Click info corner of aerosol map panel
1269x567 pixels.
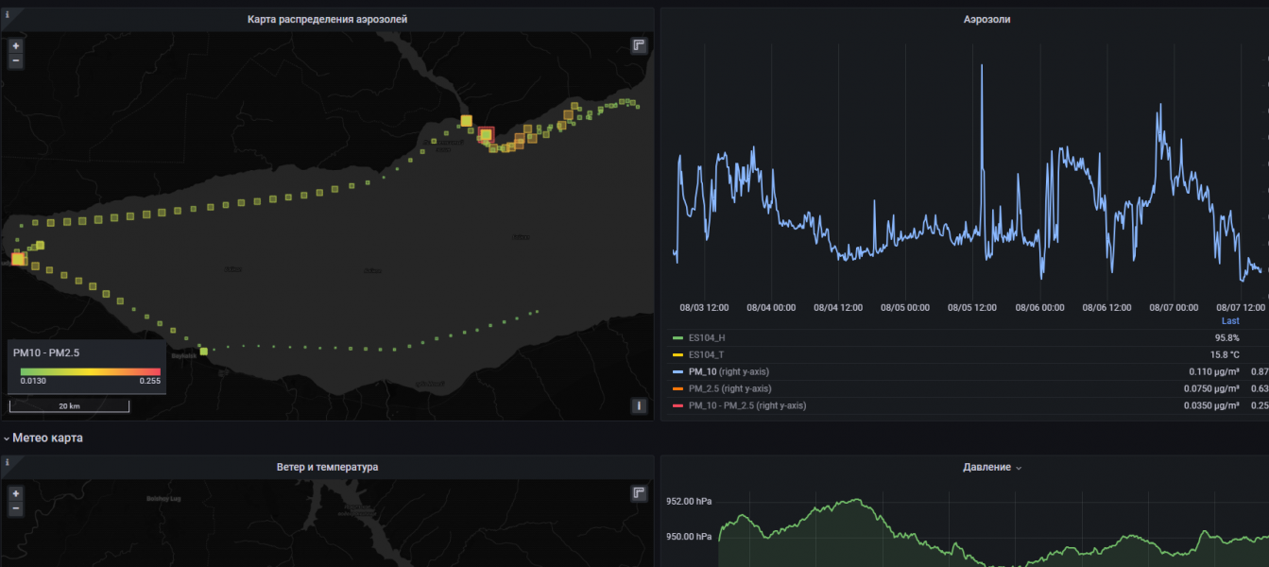[x=8, y=15]
